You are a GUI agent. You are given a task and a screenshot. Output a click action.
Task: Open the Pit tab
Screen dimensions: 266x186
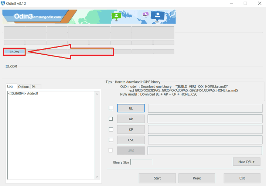(x=34, y=87)
